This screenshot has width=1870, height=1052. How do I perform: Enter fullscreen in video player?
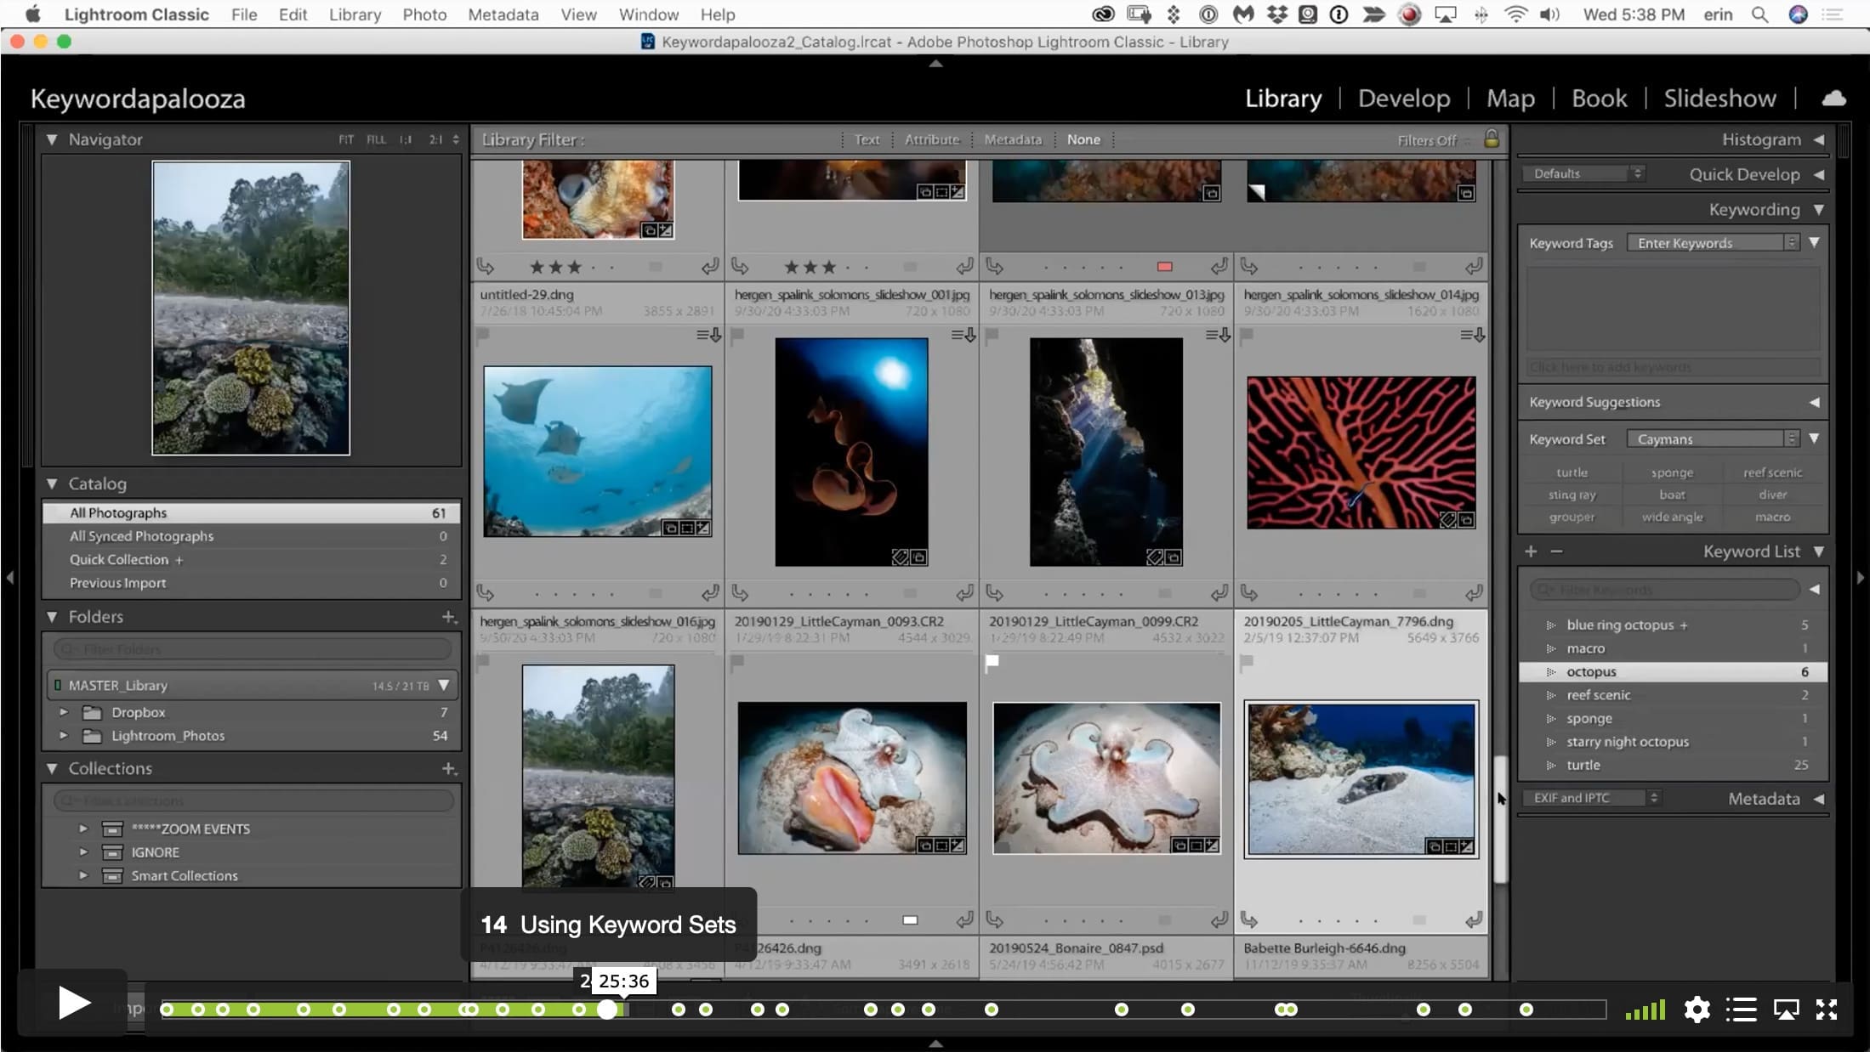coord(1827,1010)
